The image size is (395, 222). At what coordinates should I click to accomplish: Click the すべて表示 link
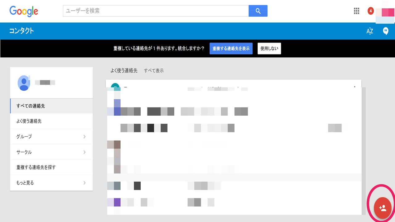click(154, 71)
